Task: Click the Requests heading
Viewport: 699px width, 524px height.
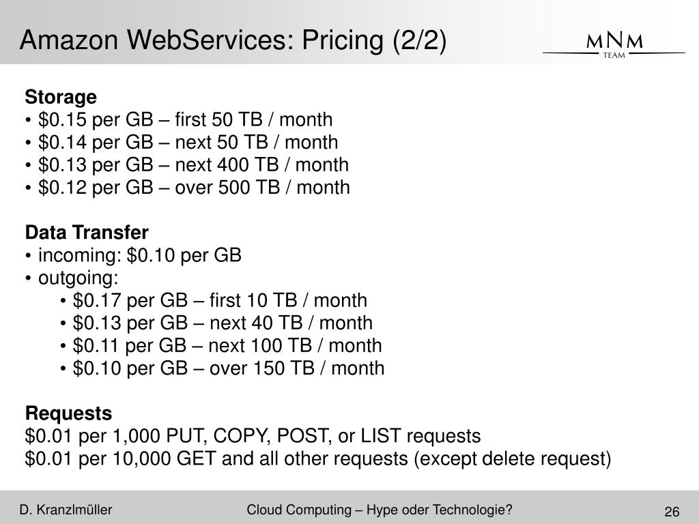Action: pyautogui.click(x=68, y=413)
